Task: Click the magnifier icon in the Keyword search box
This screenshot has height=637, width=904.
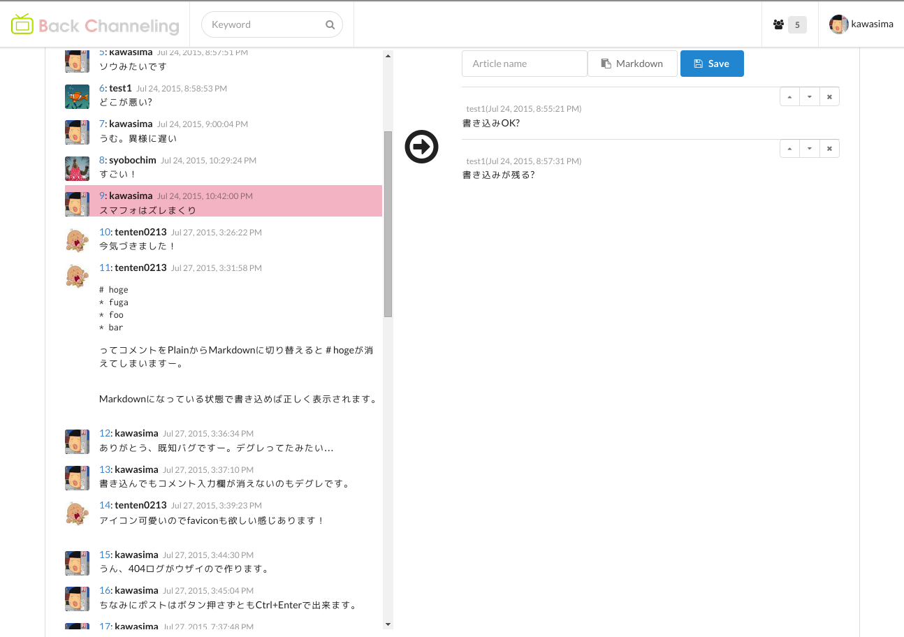Action: (x=329, y=24)
